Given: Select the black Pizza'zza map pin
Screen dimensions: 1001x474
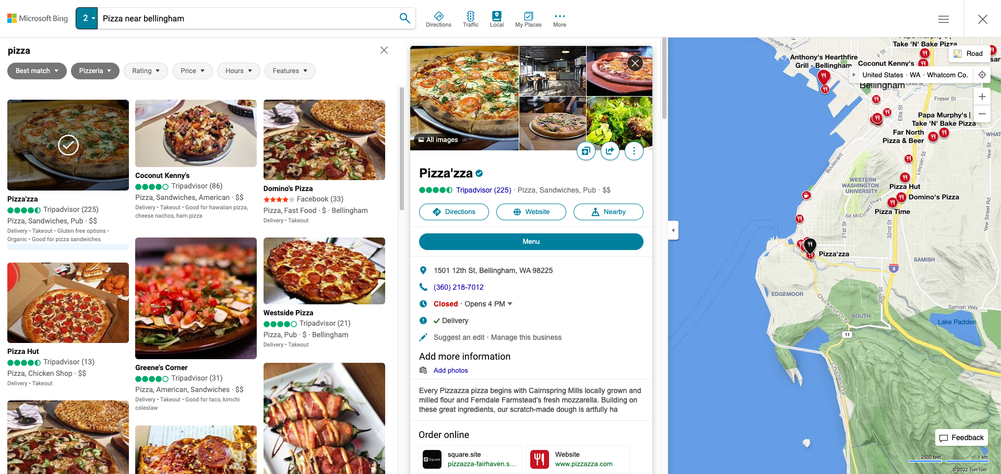Looking at the screenshot, I should tap(810, 245).
